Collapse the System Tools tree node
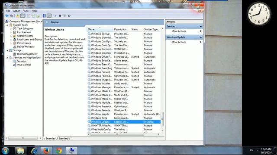 pyautogui.click(x=7, y=25)
